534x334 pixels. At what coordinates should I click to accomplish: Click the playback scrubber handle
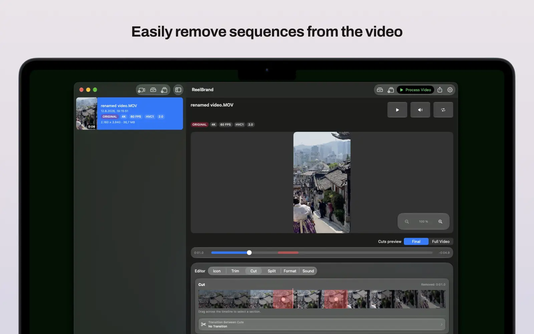249,253
